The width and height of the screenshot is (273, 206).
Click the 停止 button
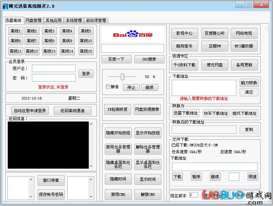[131, 88]
